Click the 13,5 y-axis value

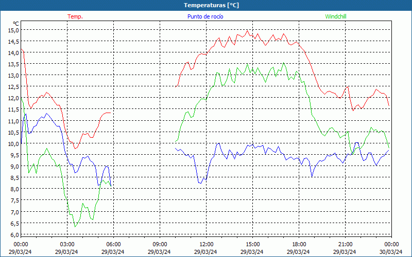[14, 64]
